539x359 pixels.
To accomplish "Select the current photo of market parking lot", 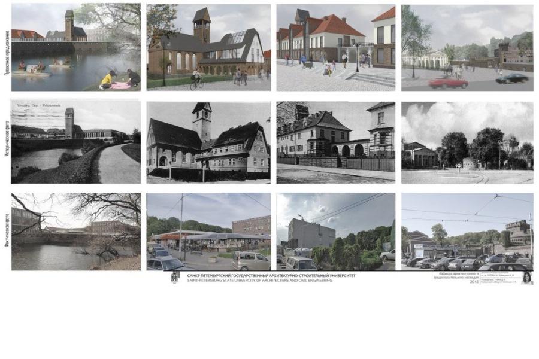I will 208,232.
